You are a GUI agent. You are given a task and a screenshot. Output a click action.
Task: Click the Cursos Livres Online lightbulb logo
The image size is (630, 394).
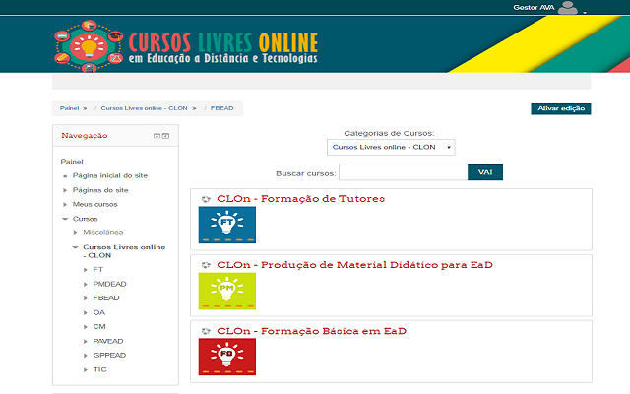click(89, 46)
